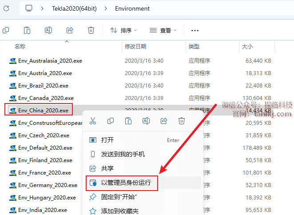Choose 以管理员身份运行 from context menu
The width and height of the screenshot is (294, 215).
[143, 183]
